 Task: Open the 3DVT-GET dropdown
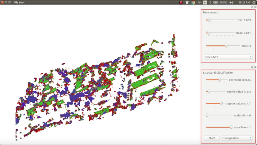228,57
